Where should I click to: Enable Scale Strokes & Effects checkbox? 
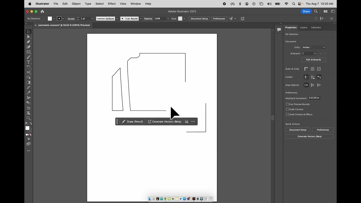point(287,114)
